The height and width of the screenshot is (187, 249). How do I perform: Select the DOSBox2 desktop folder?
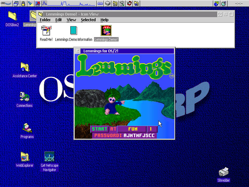pos(12,19)
